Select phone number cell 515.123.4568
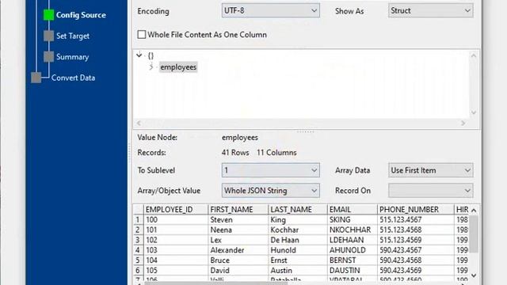This screenshot has height=285, width=507. [415, 230]
